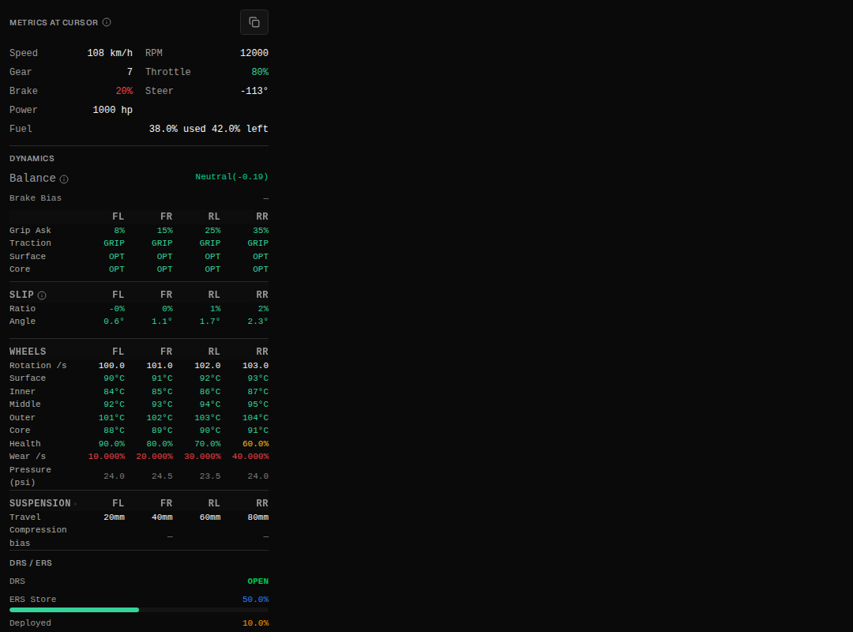The height and width of the screenshot is (632, 853).
Task: Select Middle temperature 95°C
Action: [257, 404]
